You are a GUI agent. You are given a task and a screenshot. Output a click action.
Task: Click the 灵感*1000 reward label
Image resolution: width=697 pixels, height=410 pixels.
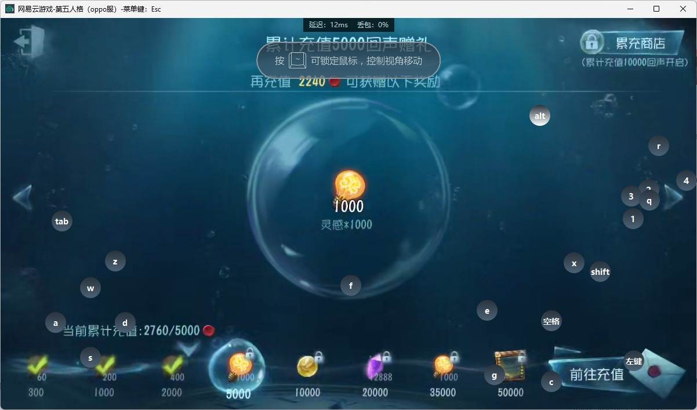click(347, 224)
